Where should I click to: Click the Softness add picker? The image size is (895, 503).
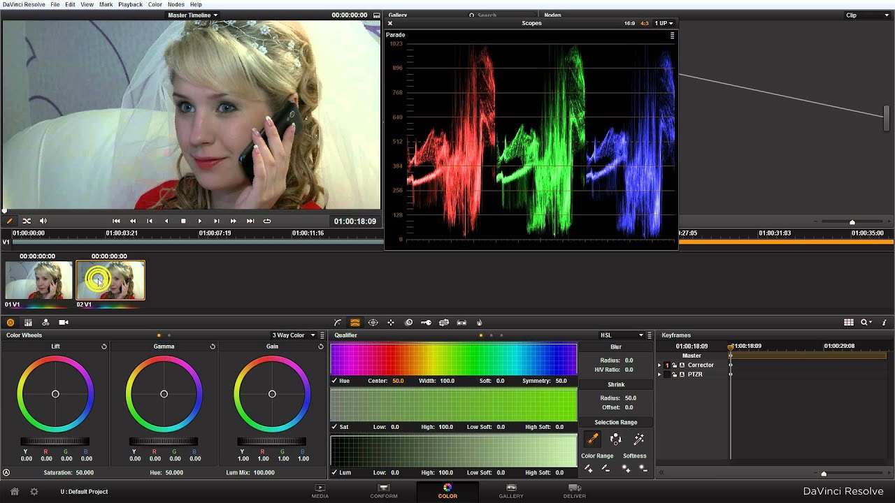(x=626, y=469)
